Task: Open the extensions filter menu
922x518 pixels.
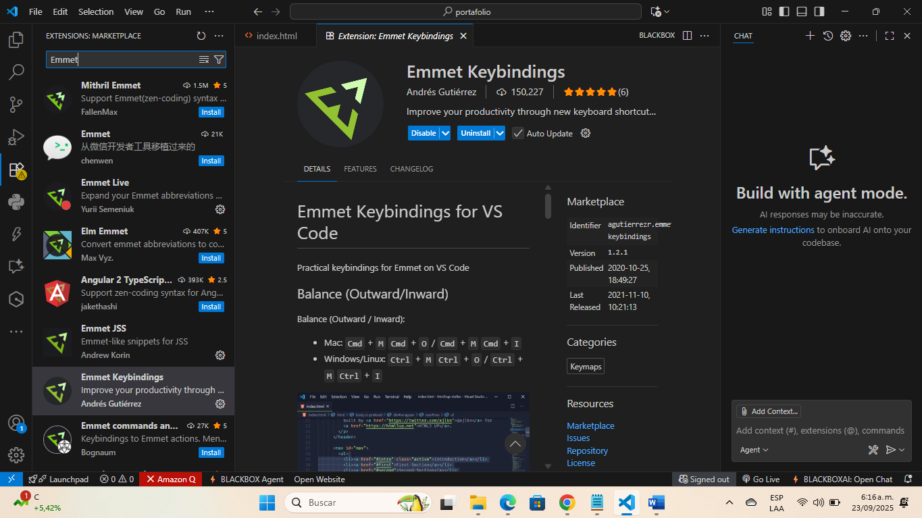Action: pos(219,59)
